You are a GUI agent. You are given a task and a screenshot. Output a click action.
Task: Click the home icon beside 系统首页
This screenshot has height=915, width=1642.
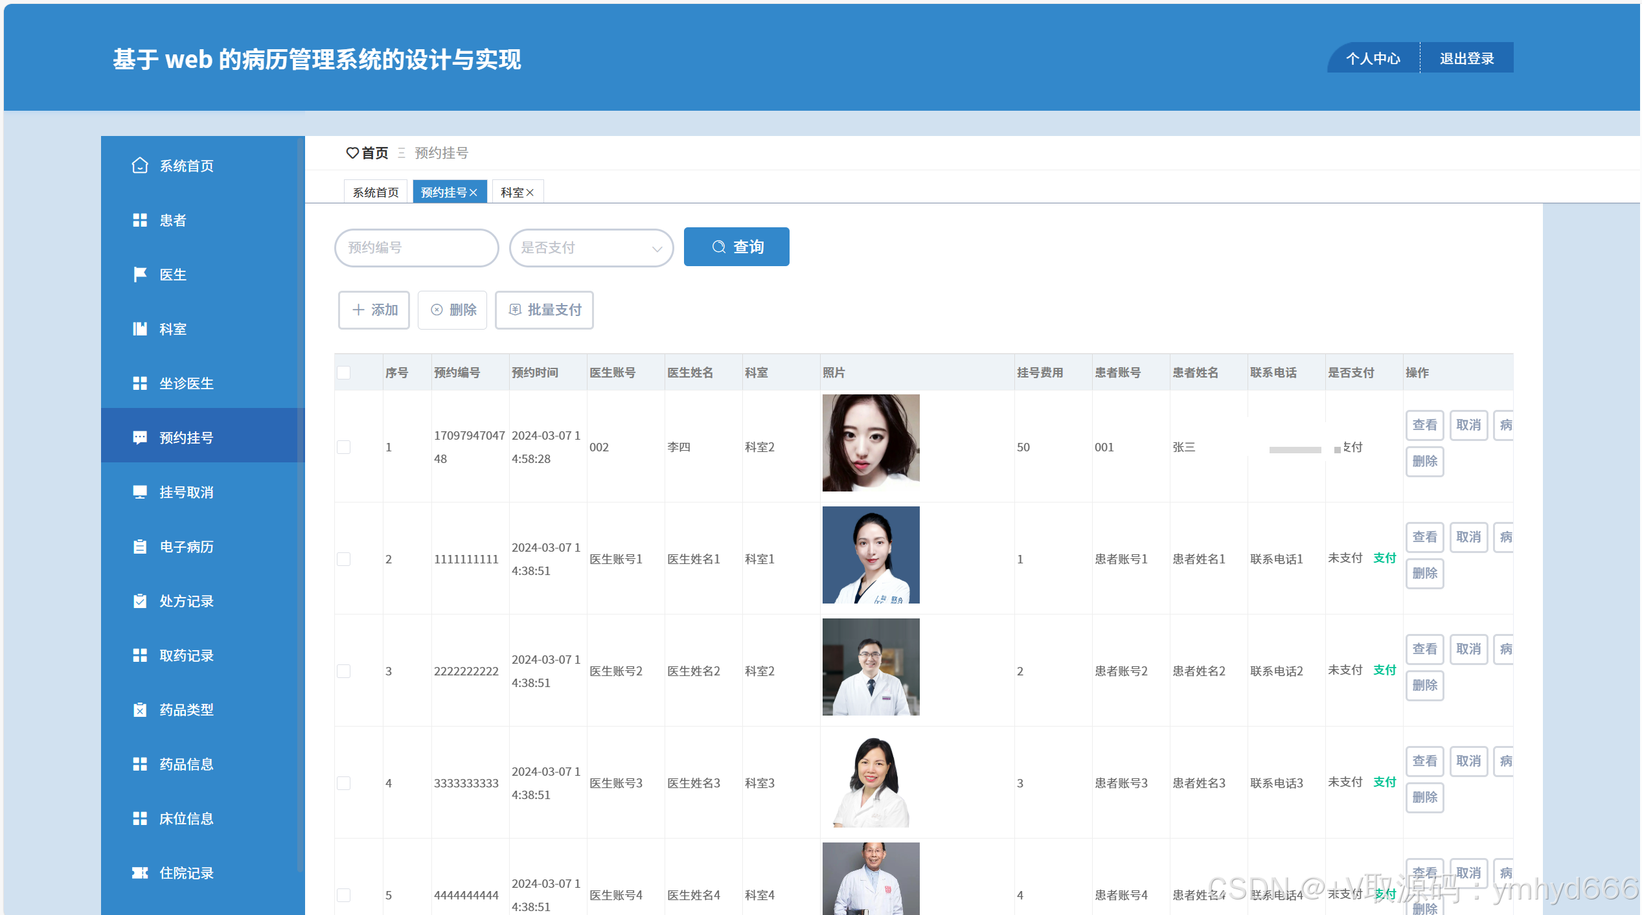coord(140,166)
